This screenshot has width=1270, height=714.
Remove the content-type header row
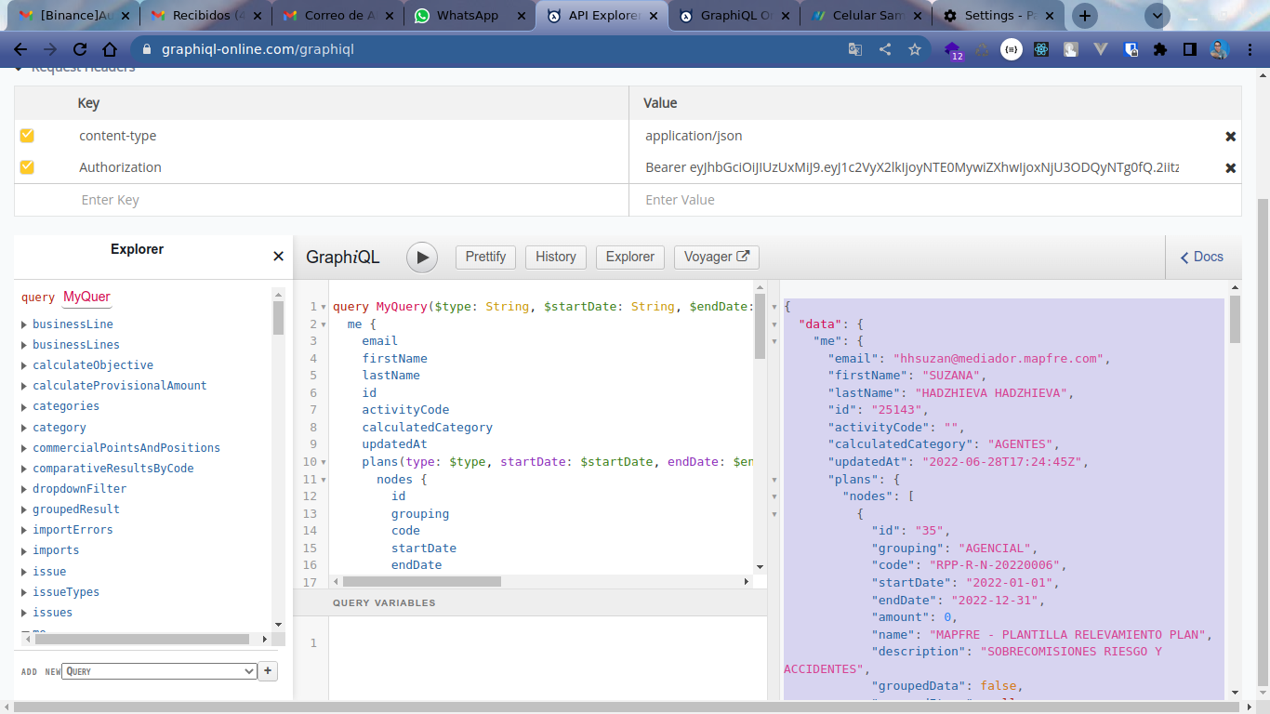(x=1230, y=137)
